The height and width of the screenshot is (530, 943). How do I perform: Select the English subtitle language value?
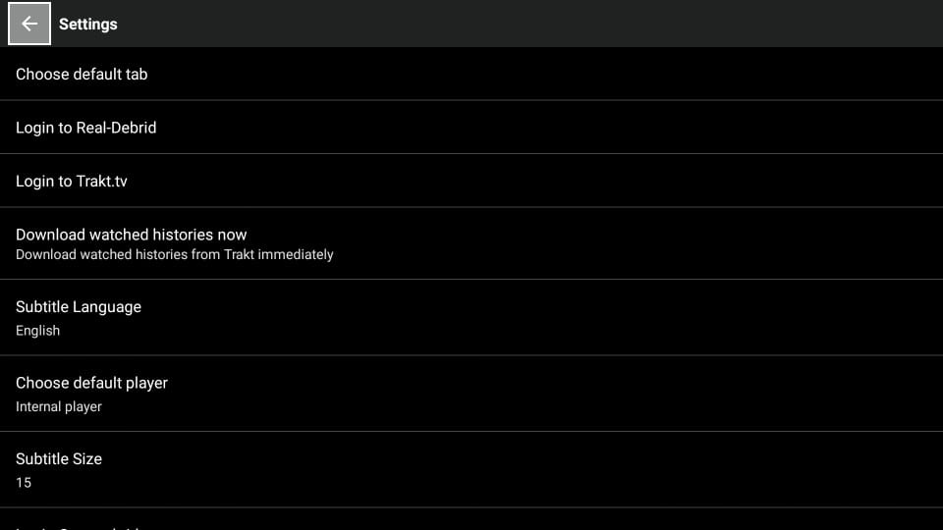(37, 331)
